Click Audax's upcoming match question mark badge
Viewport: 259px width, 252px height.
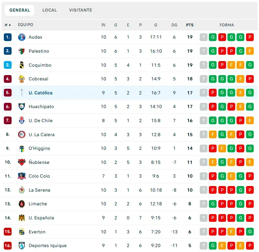point(204,37)
